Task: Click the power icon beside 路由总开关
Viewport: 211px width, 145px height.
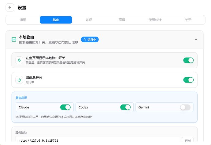Action: pyautogui.click(x=19, y=80)
